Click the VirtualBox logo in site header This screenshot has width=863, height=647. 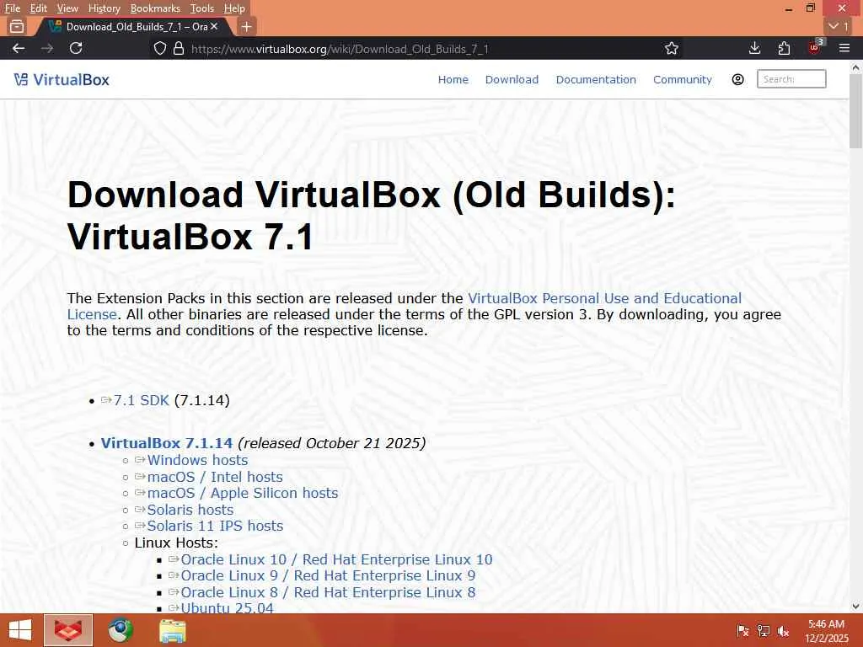(x=62, y=80)
